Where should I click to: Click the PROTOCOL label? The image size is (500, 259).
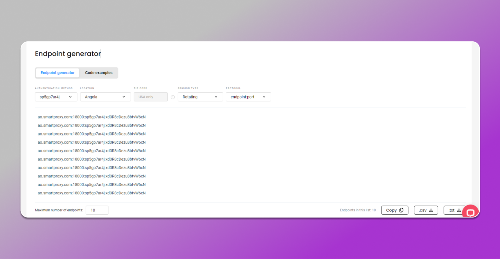point(233,88)
